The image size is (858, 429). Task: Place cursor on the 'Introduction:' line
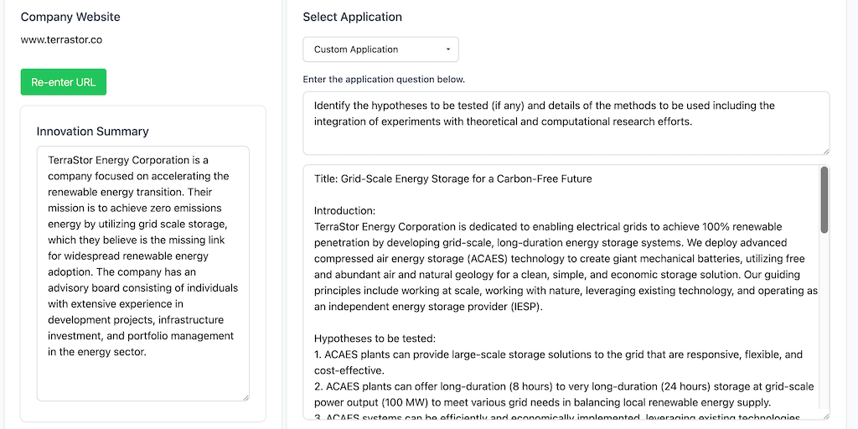[345, 210]
